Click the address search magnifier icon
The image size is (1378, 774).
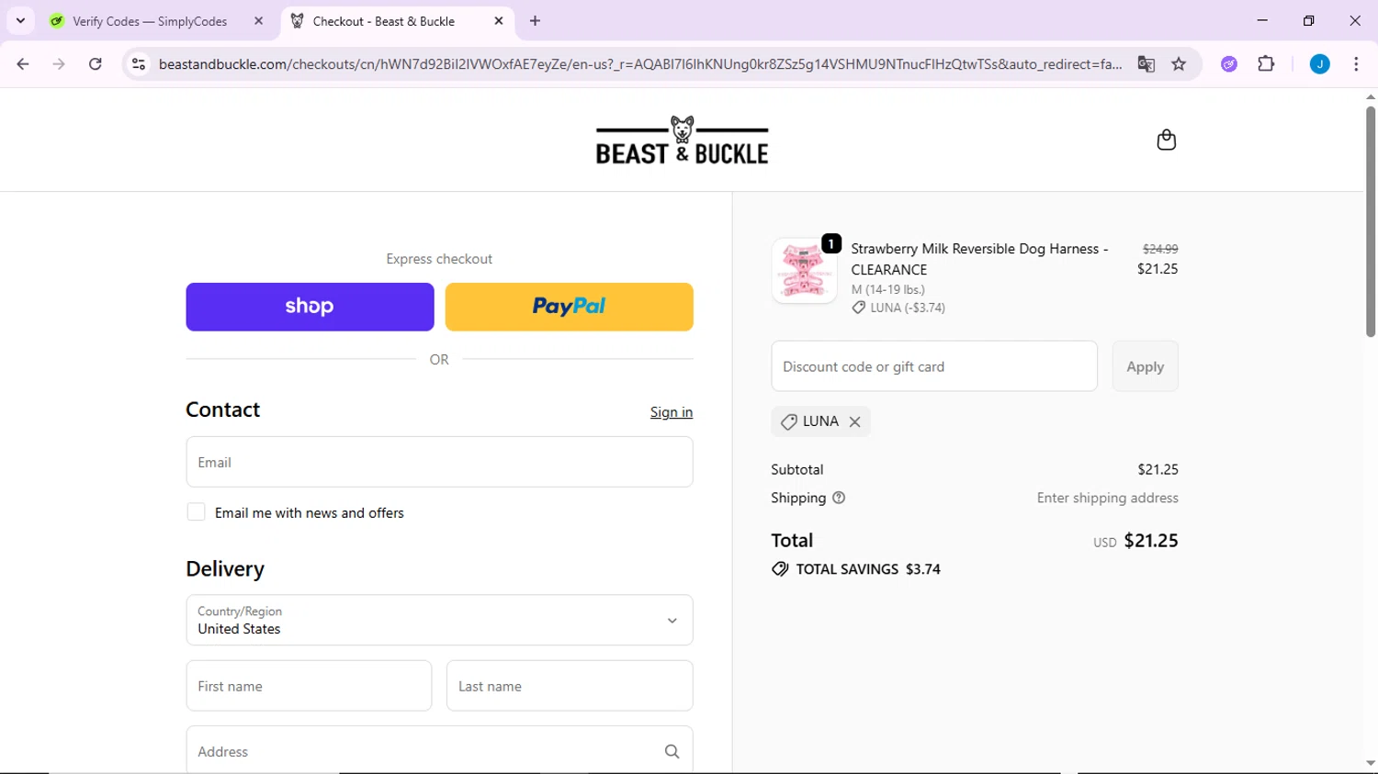click(x=672, y=751)
